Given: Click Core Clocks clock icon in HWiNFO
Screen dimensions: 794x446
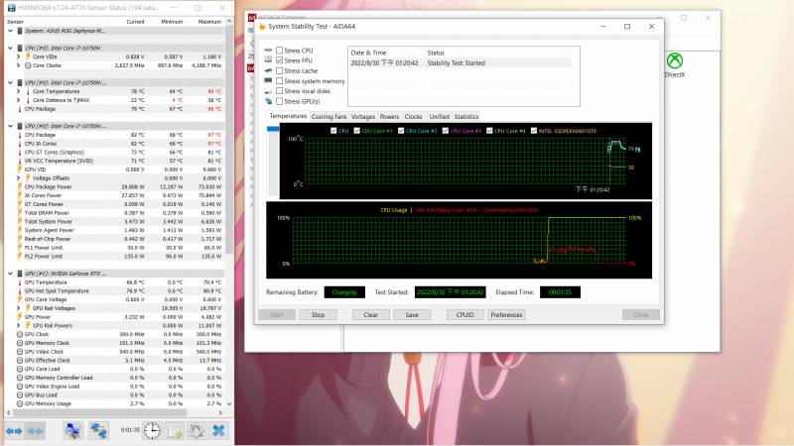Looking at the screenshot, I should pyautogui.click(x=28, y=65).
